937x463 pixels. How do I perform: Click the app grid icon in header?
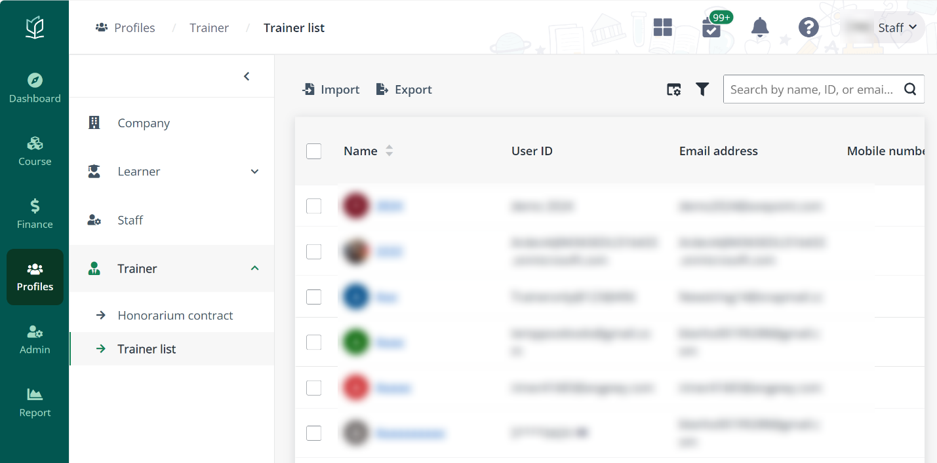tap(663, 28)
